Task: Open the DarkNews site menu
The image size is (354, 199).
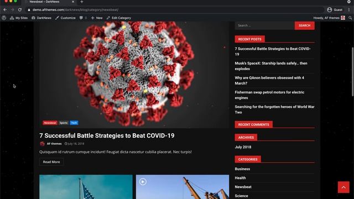Action: point(41,18)
